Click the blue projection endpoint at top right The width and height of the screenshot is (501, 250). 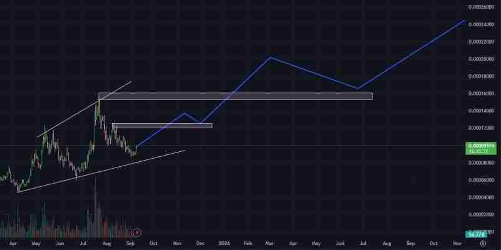coord(464,21)
